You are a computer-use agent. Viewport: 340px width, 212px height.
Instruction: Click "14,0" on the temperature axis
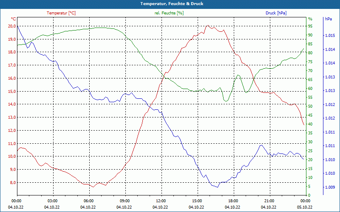pos(12,104)
